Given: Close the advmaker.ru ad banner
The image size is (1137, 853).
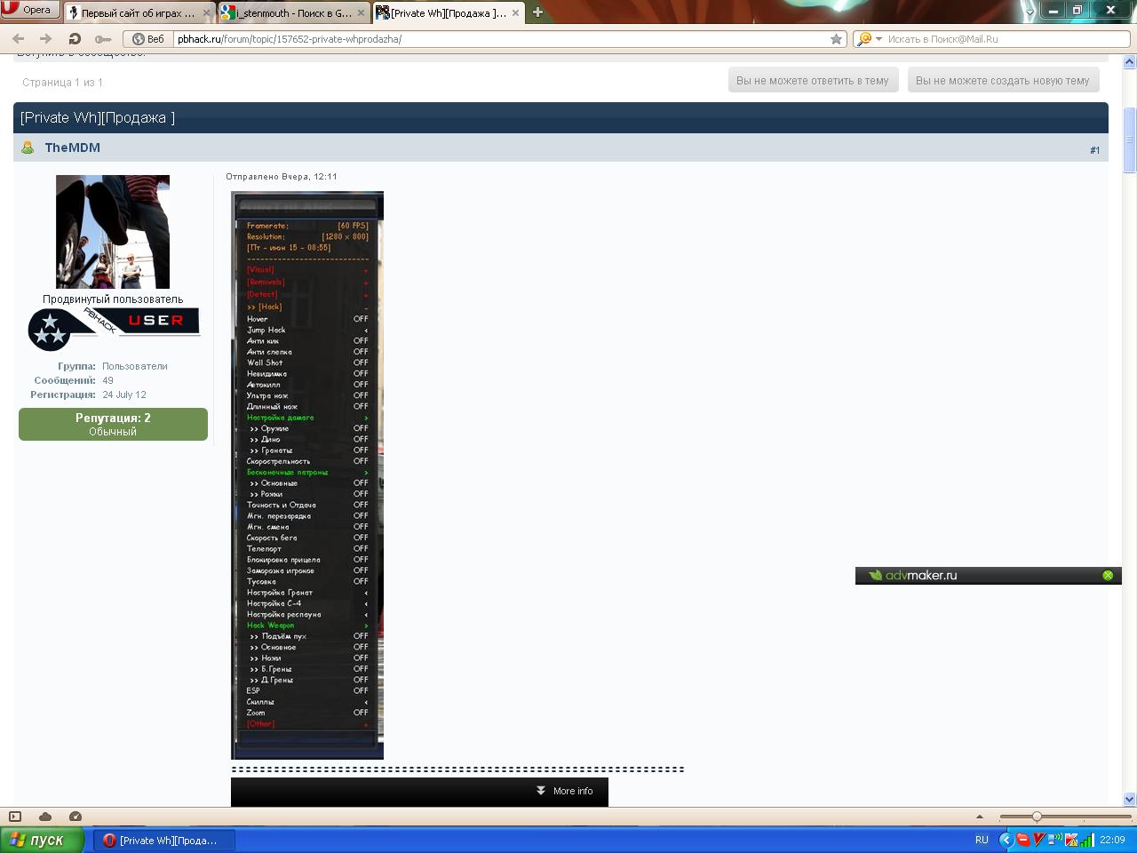Looking at the screenshot, I should (x=1108, y=576).
